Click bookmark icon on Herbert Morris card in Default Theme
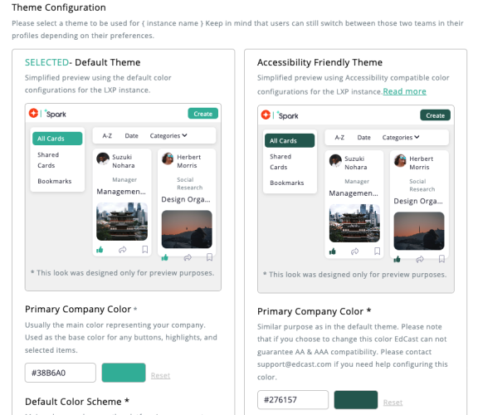Viewport: 478px width, 415px height. tap(209, 257)
